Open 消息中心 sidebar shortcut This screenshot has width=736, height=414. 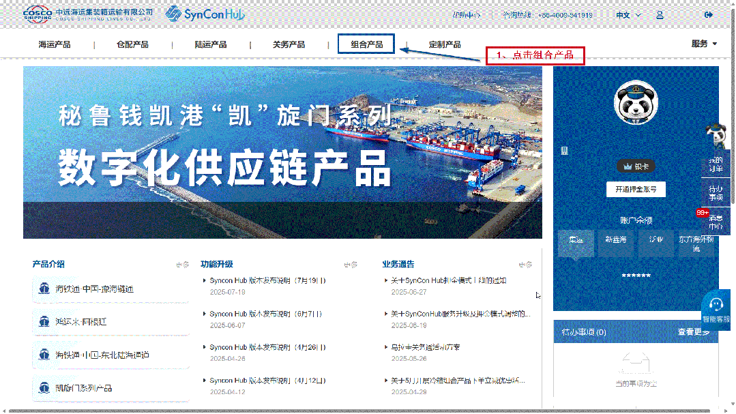tap(716, 222)
